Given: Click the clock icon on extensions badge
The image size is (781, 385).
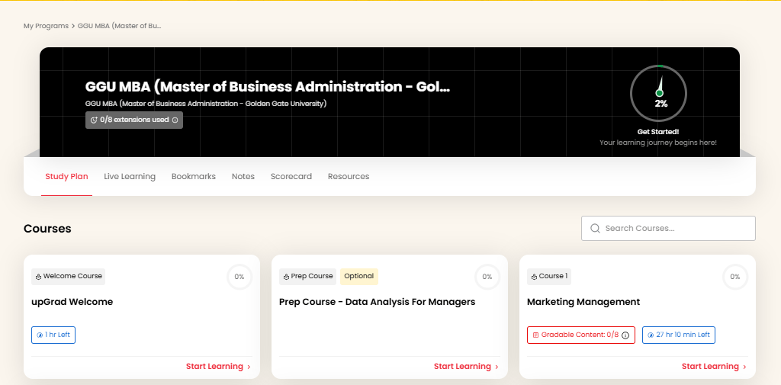Looking at the screenshot, I should coord(94,120).
